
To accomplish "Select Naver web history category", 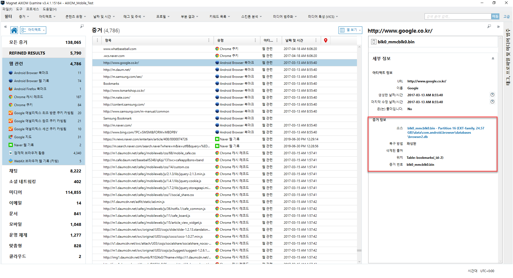I will point(44,145).
